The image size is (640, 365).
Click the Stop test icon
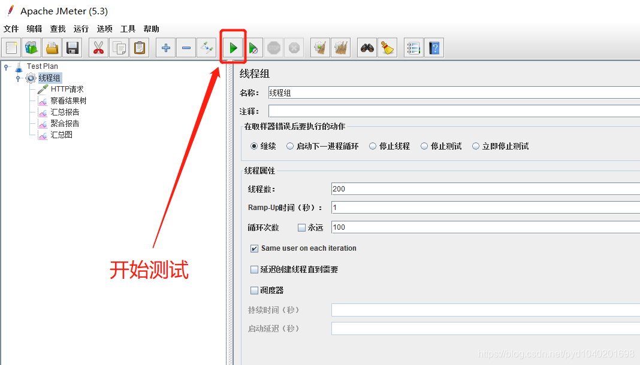[x=274, y=48]
